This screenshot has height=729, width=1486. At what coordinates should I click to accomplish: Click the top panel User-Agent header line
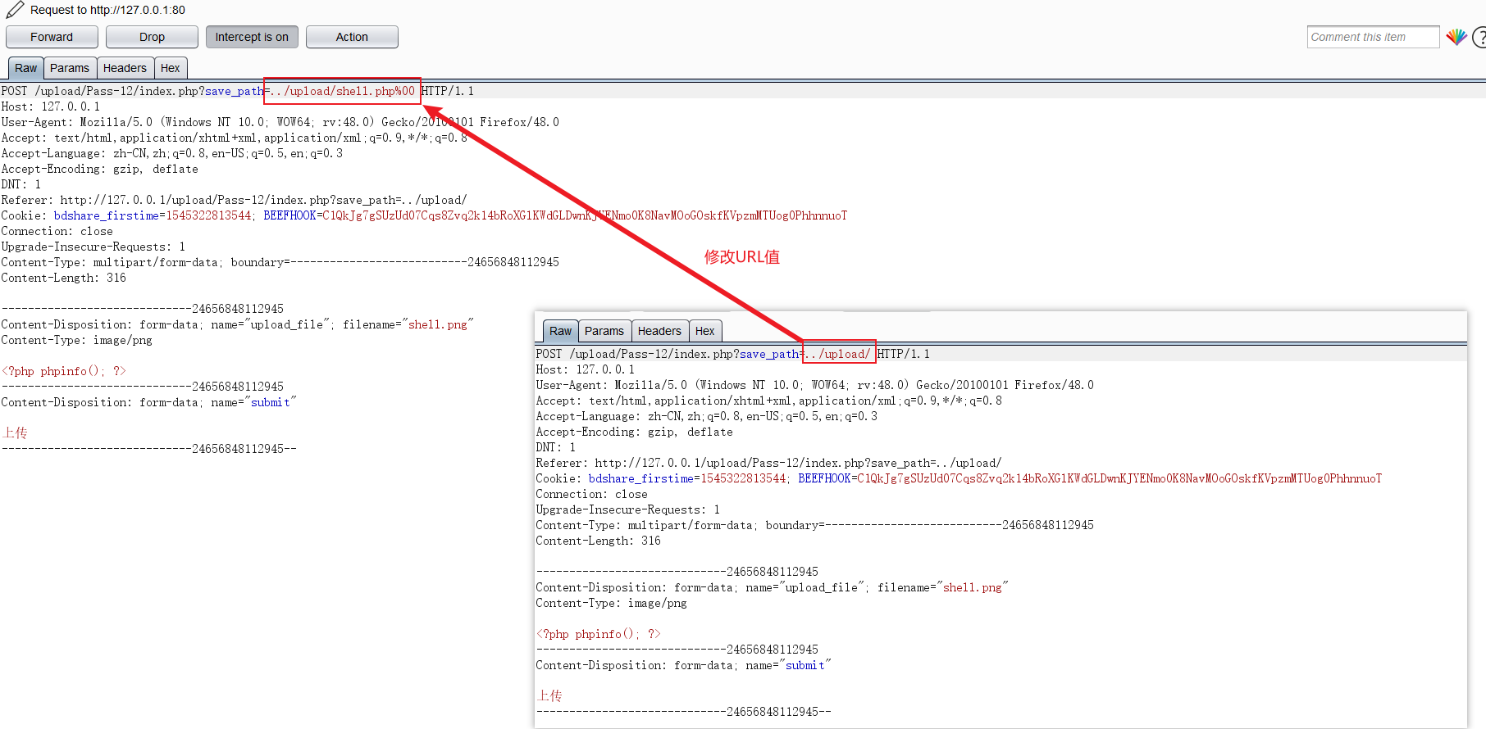tap(280, 122)
